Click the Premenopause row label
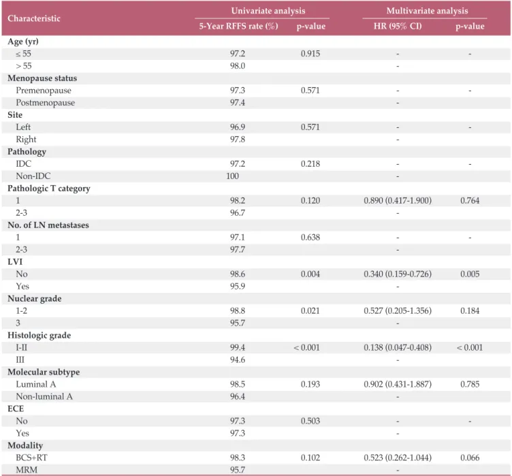Screen dimensions: 512x476 44,91
